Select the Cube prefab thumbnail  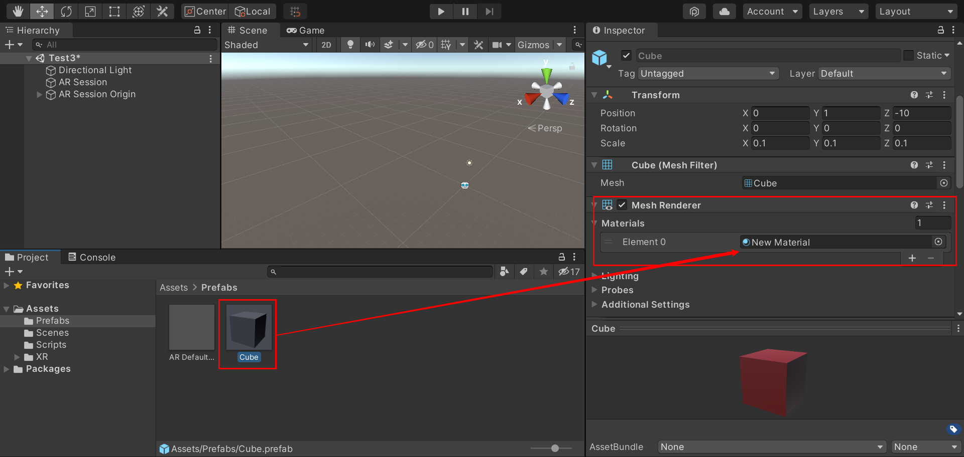249,327
